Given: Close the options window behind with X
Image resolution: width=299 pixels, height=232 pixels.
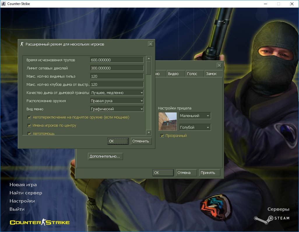Looking at the screenshot, I should (219, 65).
